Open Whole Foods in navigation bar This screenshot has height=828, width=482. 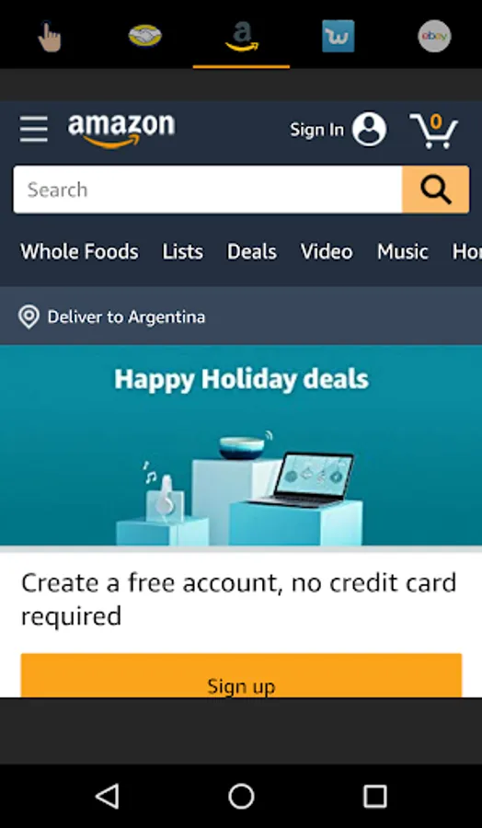coord(79,251)
